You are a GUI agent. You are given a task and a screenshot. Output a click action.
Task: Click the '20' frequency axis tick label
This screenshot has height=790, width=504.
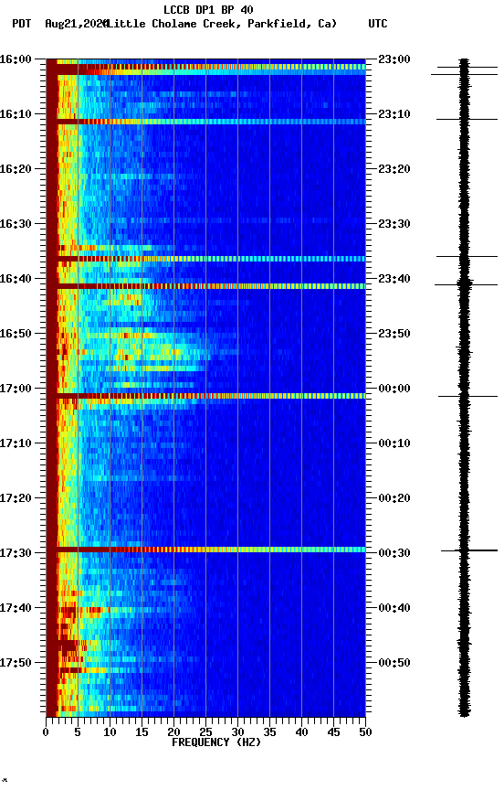click(173, 732)
